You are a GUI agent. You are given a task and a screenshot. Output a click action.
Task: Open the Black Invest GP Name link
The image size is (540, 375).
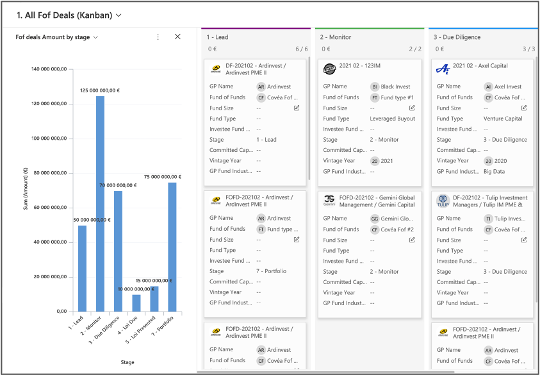(x=396, y=87)
